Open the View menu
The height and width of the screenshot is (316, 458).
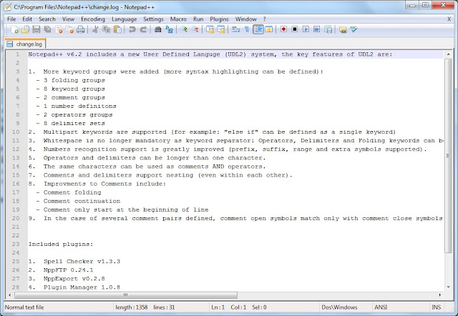point(68,19)
